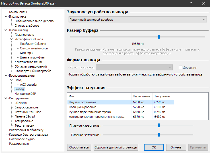Open the Обработка звука combo box
210x153 pixels.
pos(135,68)
